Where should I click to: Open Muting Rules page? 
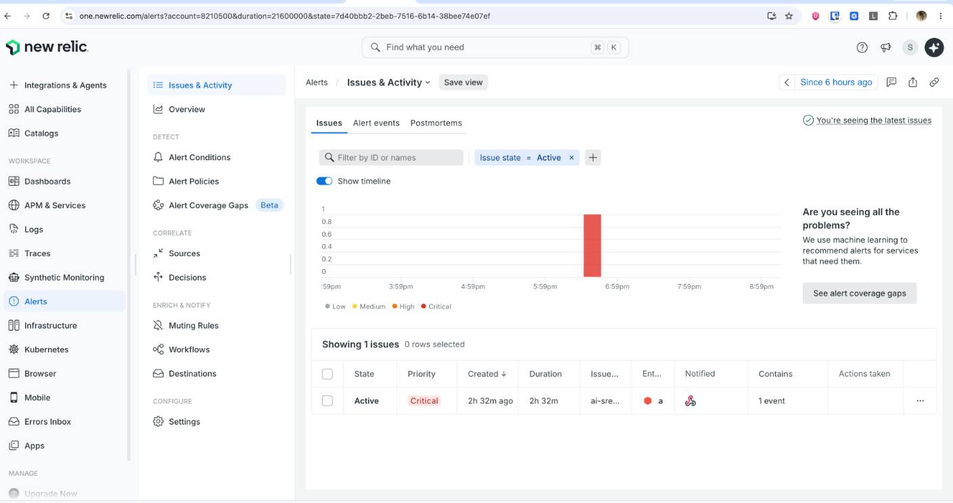tap(217, 325)
